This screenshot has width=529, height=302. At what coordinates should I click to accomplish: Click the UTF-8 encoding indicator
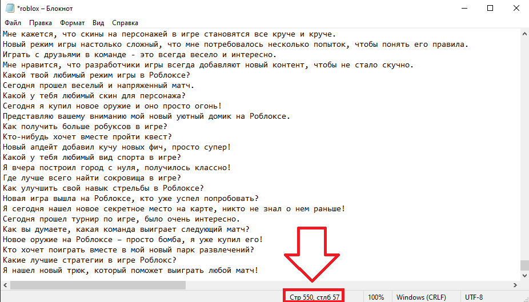474,297
